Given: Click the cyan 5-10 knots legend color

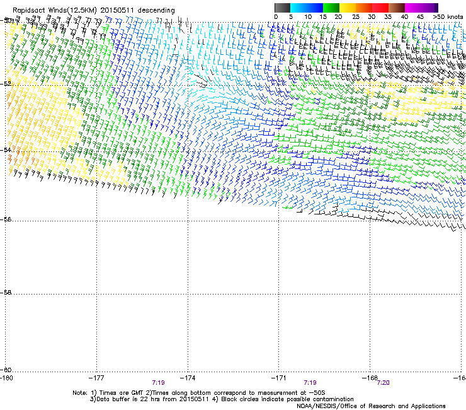Looking at the screenshot, I should [298, 8].
